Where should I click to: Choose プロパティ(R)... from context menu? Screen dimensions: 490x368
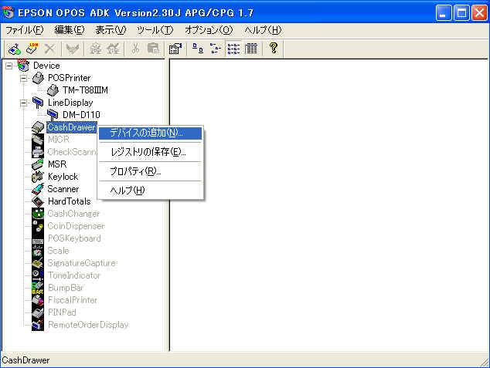pos(150,171)
